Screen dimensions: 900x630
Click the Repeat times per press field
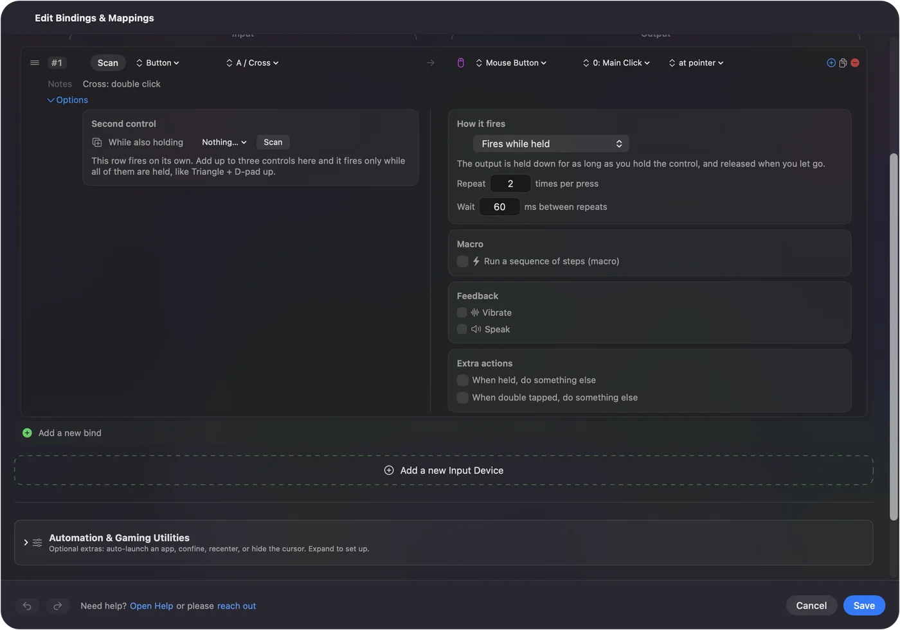(510, 184)
